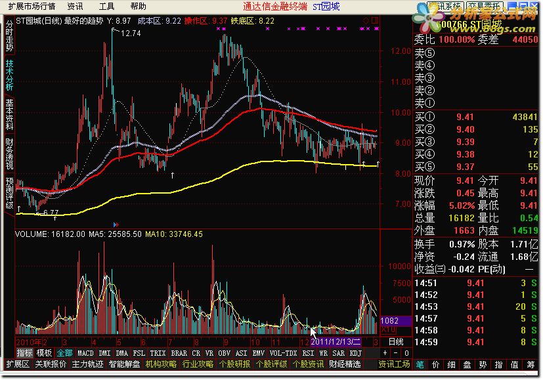Viewport: 543px width, 380px height.
Task: Switch indicator to FSL
Action: (x=139, y=353)
